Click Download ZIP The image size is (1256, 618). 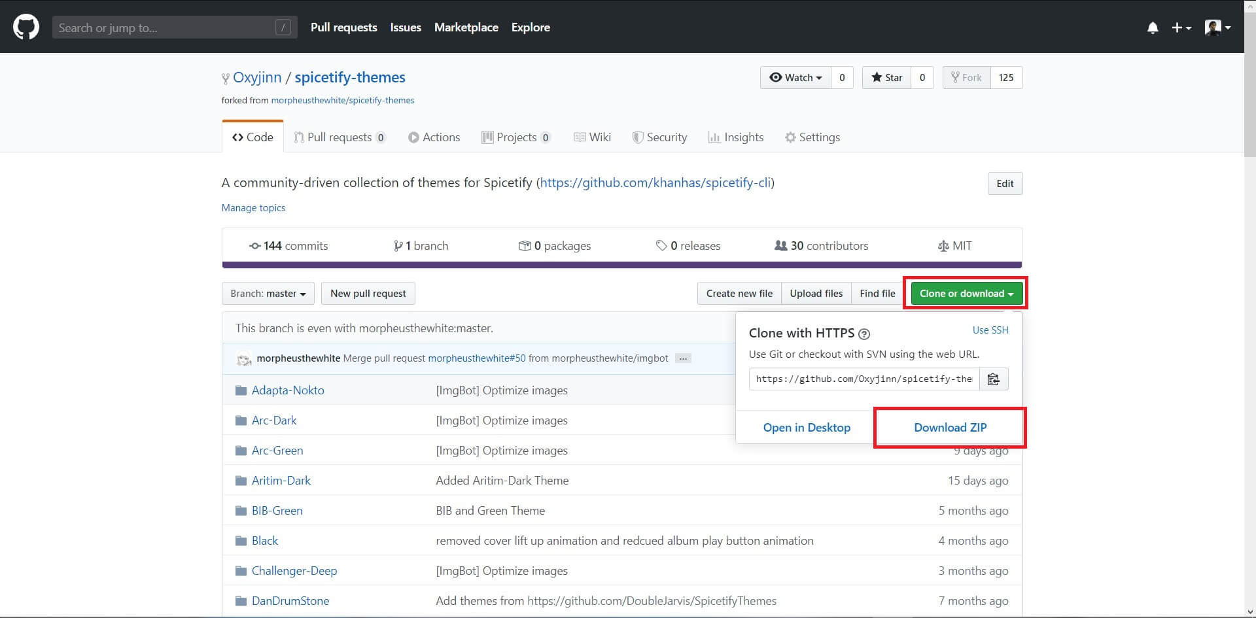point(950,428)
